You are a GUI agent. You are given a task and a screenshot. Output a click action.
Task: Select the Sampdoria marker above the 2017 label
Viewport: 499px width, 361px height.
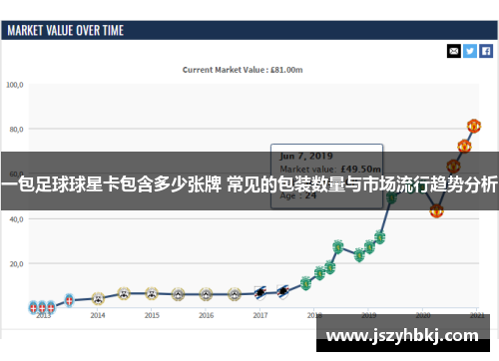click(260, 293)
